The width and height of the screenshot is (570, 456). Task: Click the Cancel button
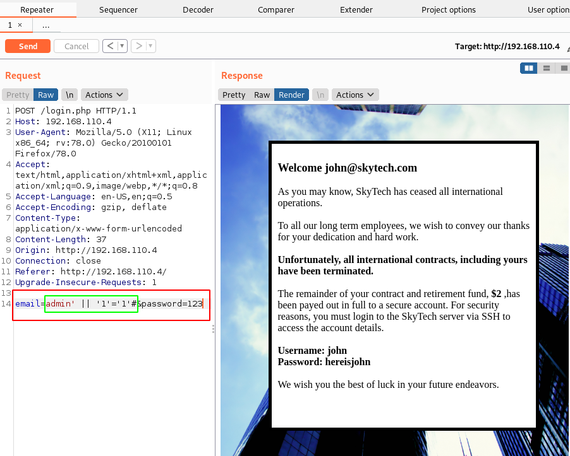(76, 46)
